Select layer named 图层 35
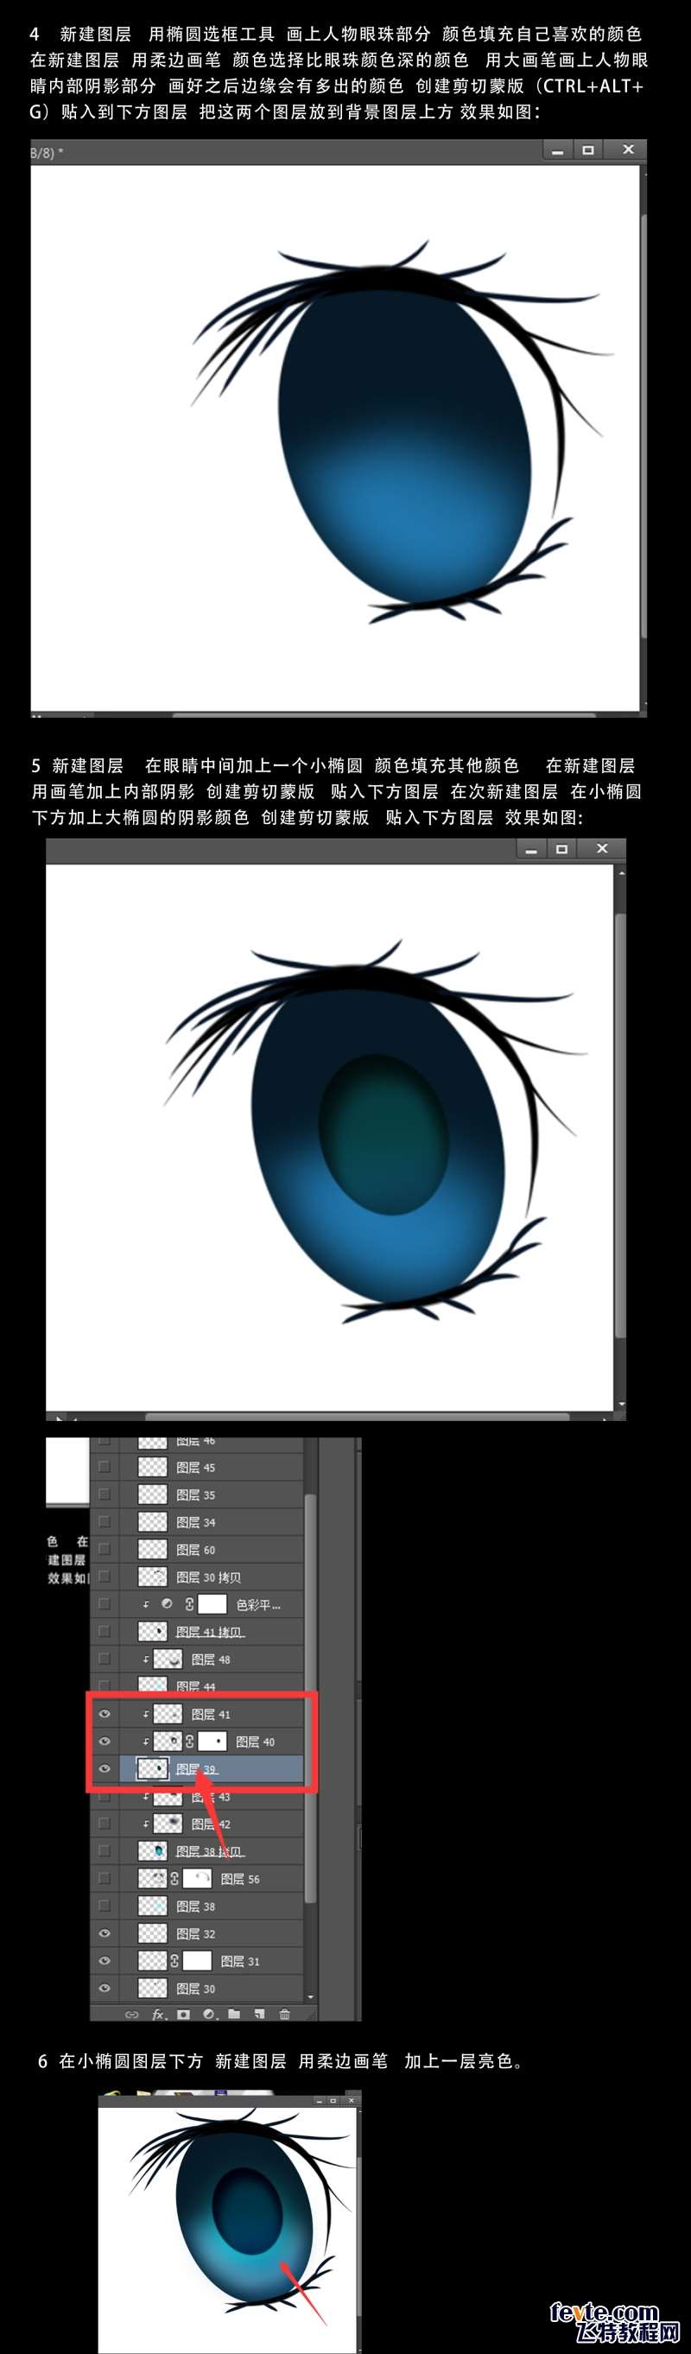 (x=195, y=1495)
